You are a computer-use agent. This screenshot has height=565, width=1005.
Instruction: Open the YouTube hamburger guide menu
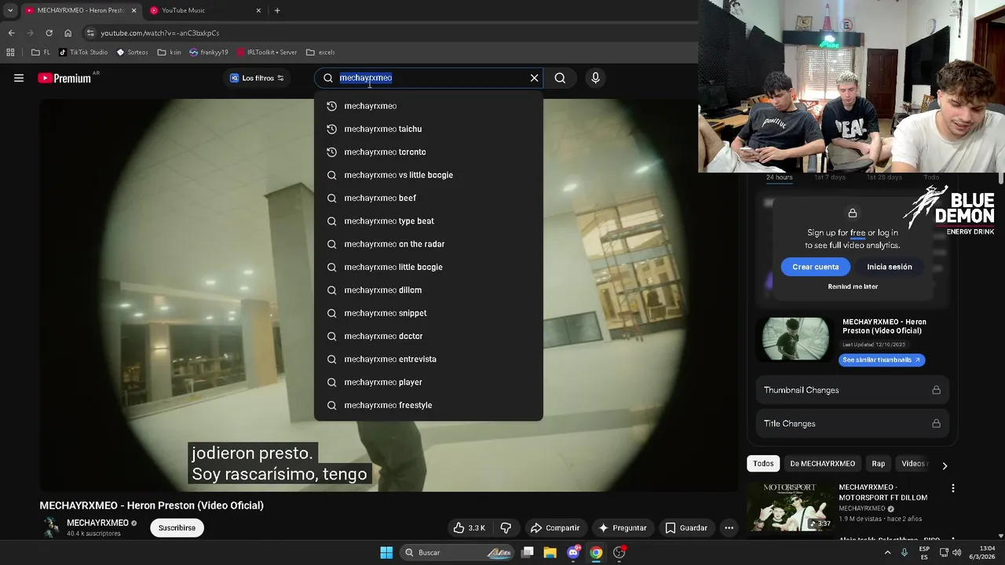19,78
